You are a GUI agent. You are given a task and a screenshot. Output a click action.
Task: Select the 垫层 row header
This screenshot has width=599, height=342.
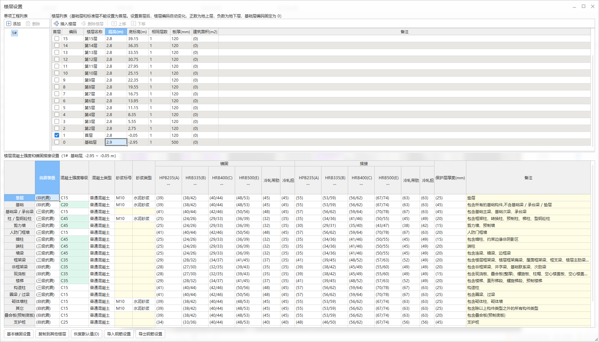[x=20, y=198]
